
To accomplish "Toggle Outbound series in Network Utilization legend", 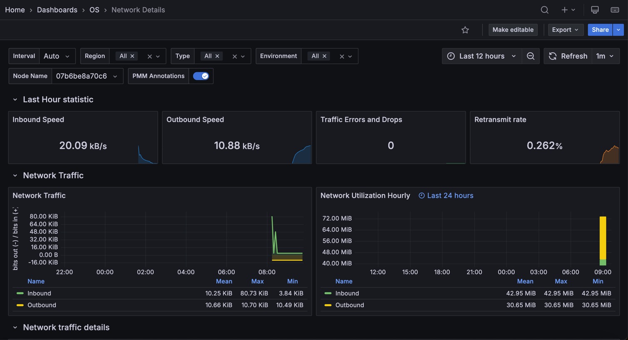I will click(349, 305).
